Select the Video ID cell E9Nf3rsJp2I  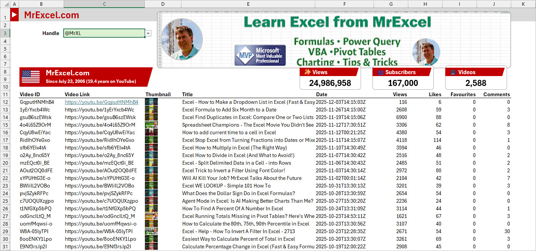click(42, 246)
